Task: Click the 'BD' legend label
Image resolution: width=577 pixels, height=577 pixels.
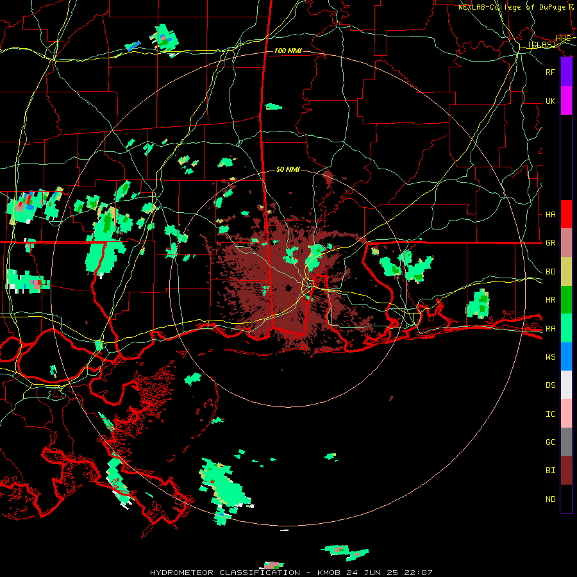Action: 550,272
